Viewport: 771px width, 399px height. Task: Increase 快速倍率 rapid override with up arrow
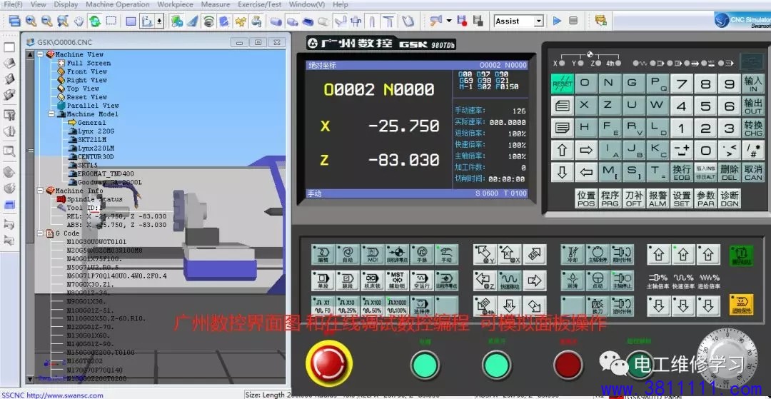tap(682, 255)
